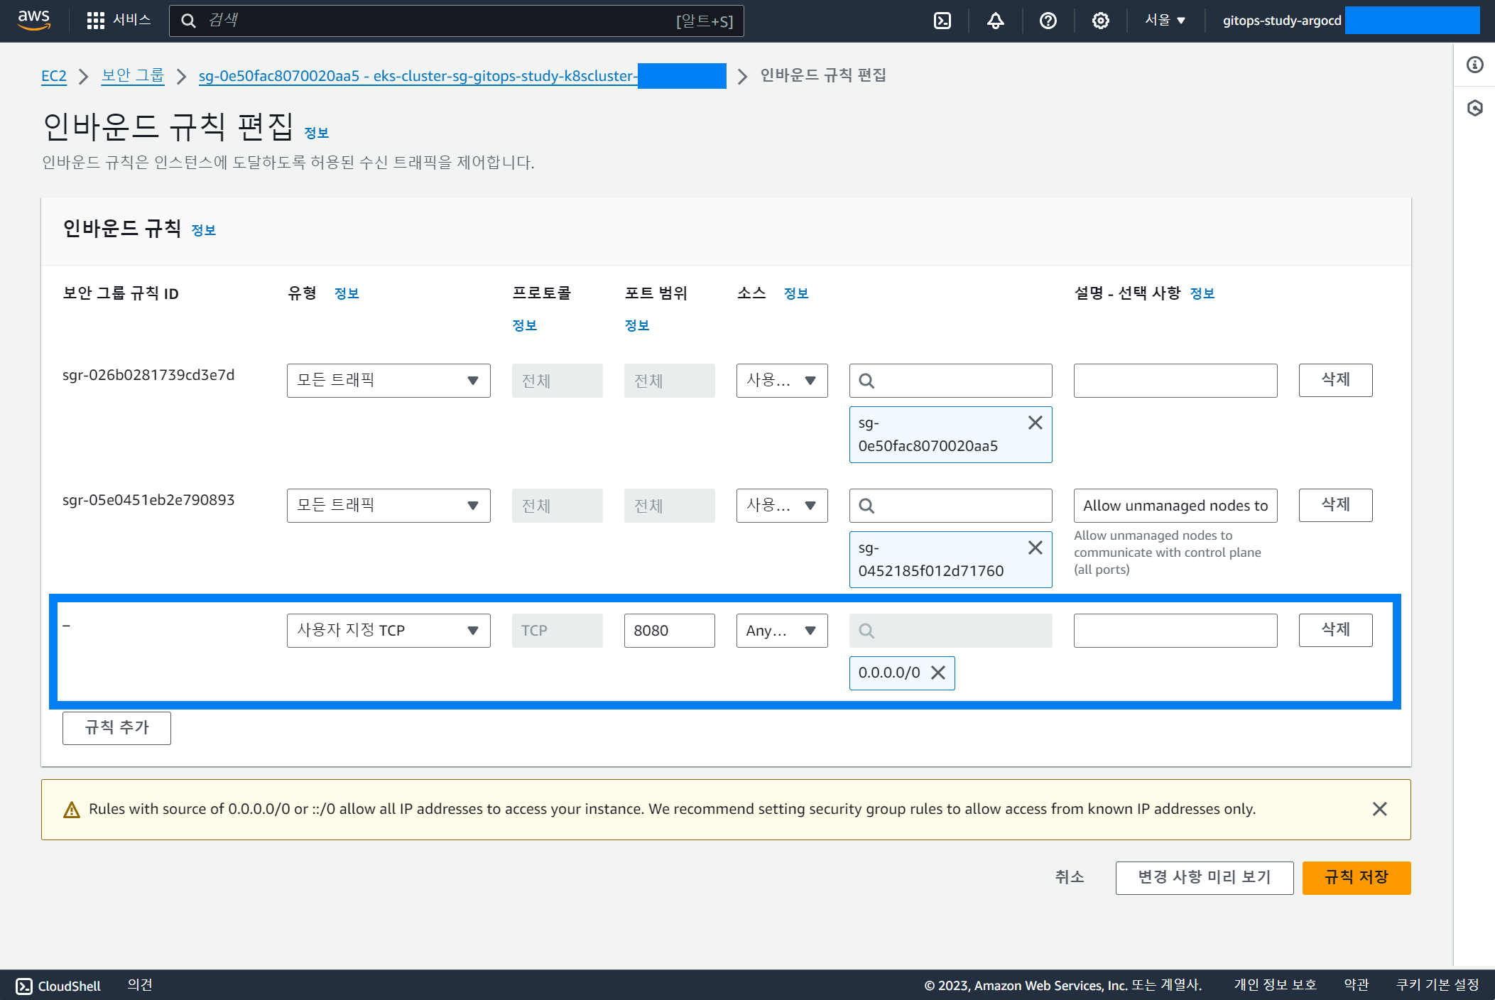Delete the TCP 8080 rule

[1334, 630]
